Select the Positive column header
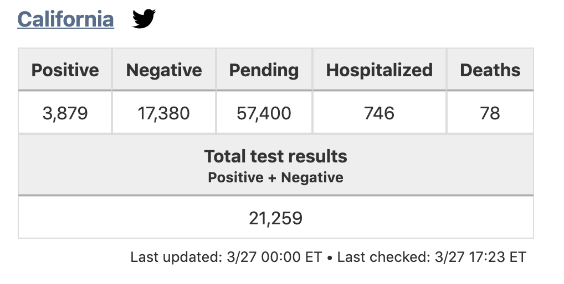The height and width of the screenshot is (284, 564). click(x=65, y=70)
